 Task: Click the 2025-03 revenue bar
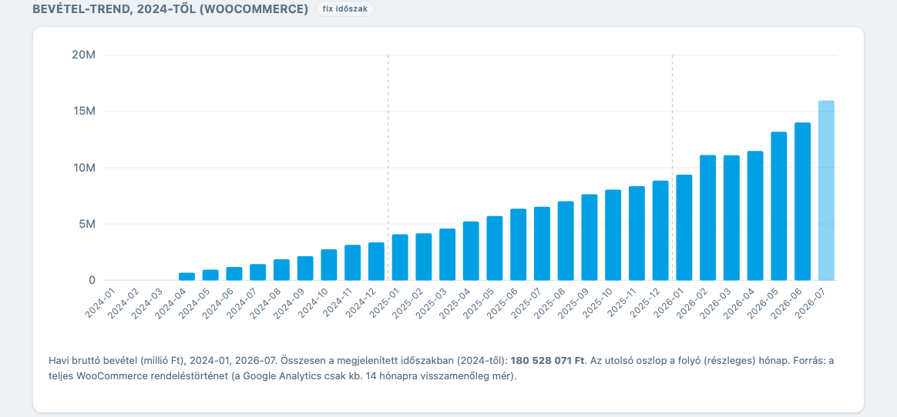(x=448, y=255)
